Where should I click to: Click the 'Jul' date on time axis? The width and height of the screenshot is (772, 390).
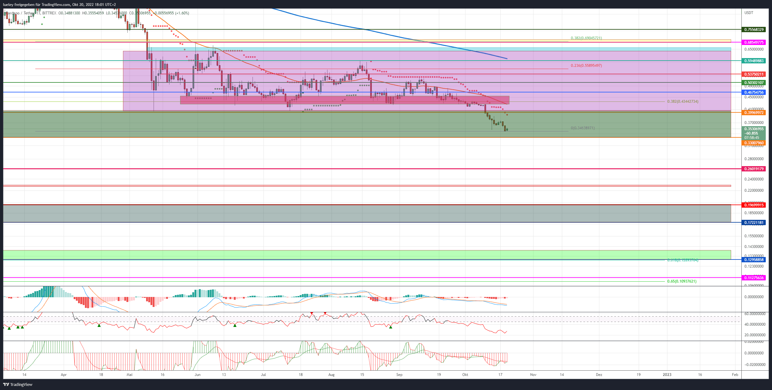263,375
